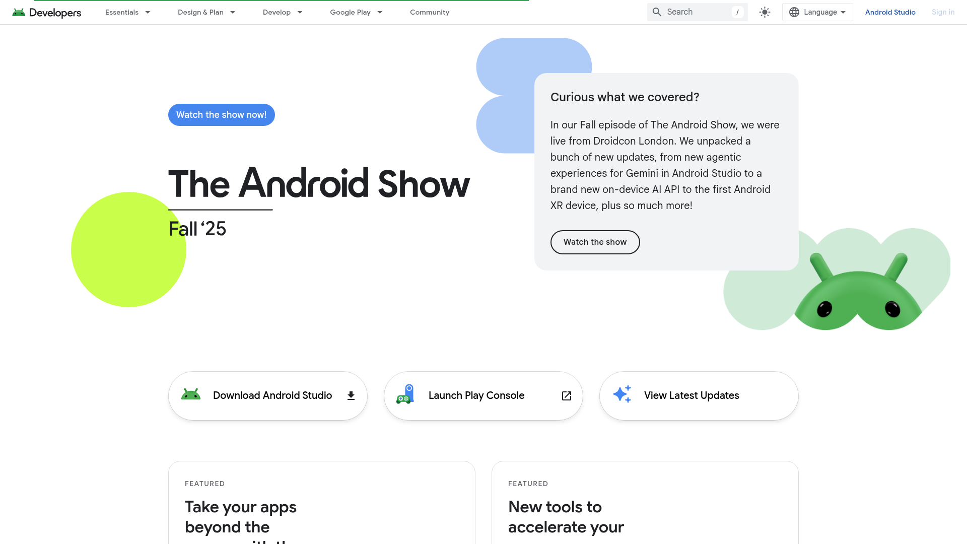
Task: Click the sparkle icon on View Latest Updates card
Action: [622, 395]
